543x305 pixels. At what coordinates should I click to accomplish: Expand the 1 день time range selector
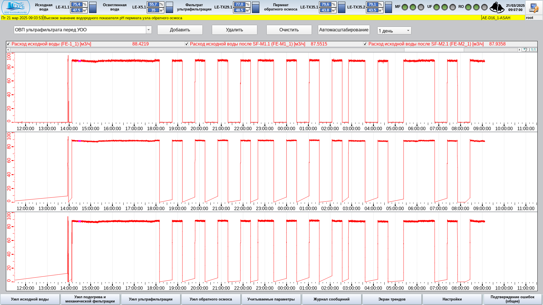408,30
